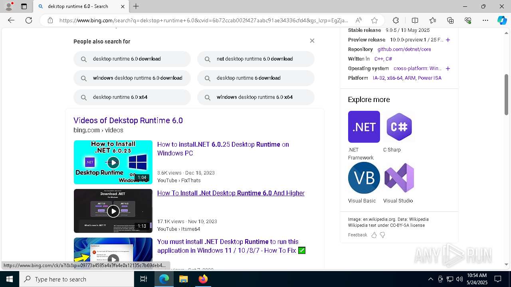511x287 pixels.
Task: Open Task View on taskbar
Action: pyautogui.click(x=144, y=279)
